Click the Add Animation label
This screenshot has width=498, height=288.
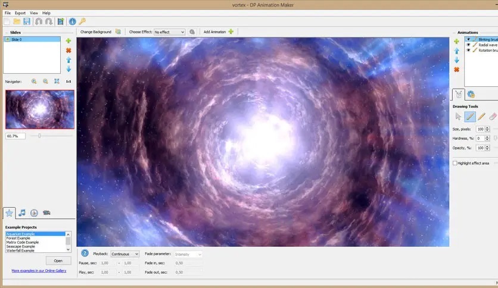pos(214,32)
